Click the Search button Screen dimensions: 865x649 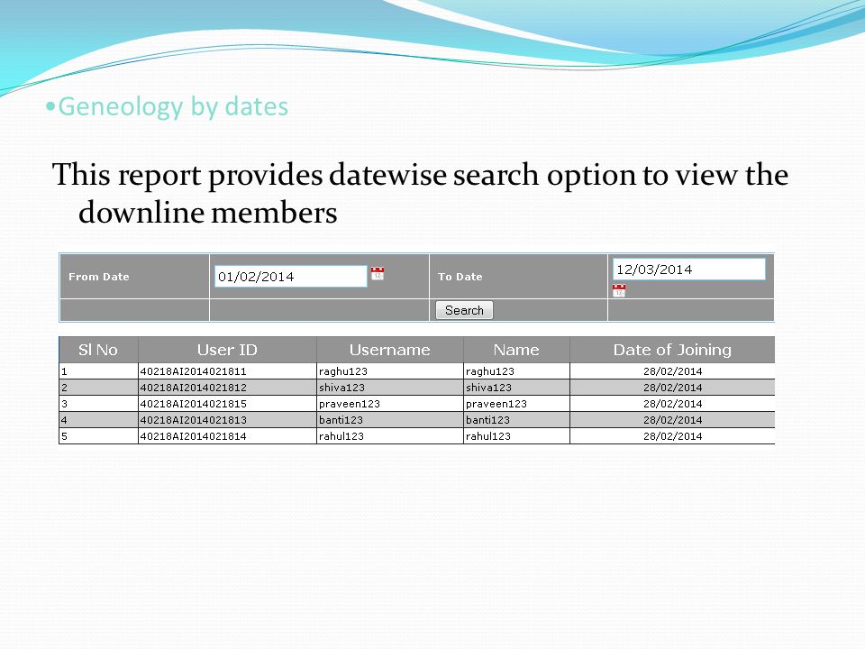pos(465,310)
